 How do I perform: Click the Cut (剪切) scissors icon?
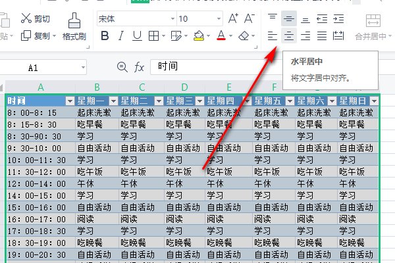tap(26, 18)
